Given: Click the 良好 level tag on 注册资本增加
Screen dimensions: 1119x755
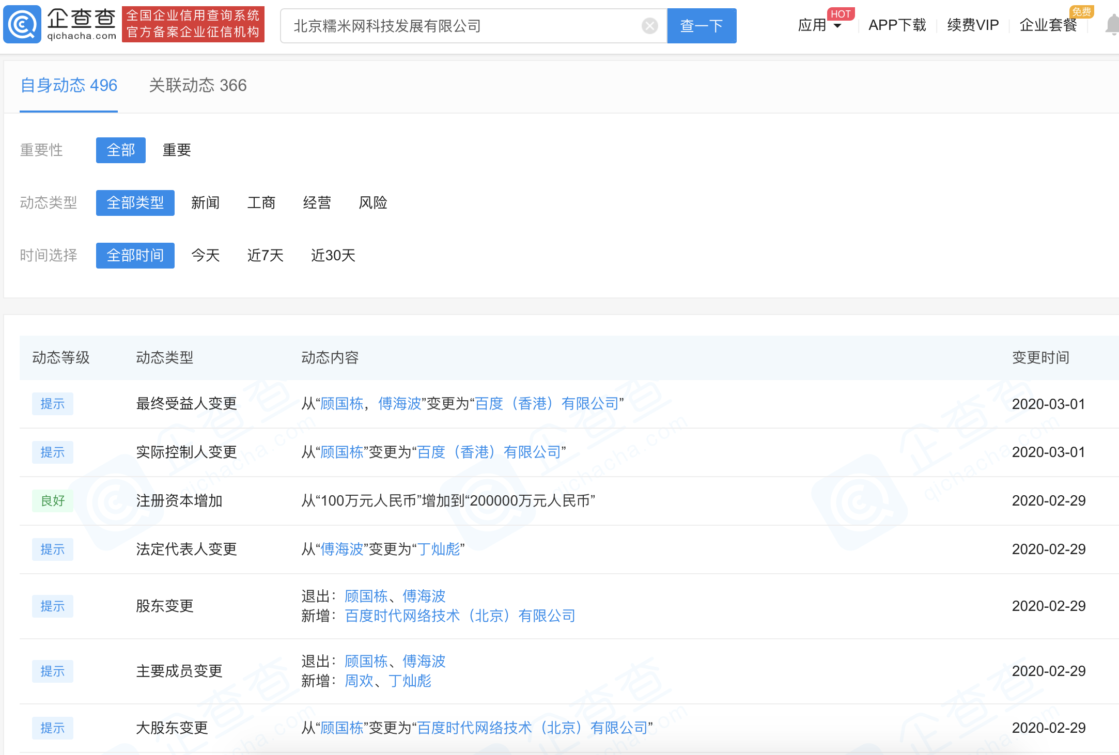Looking at the screenshot, I should point(52,500).
